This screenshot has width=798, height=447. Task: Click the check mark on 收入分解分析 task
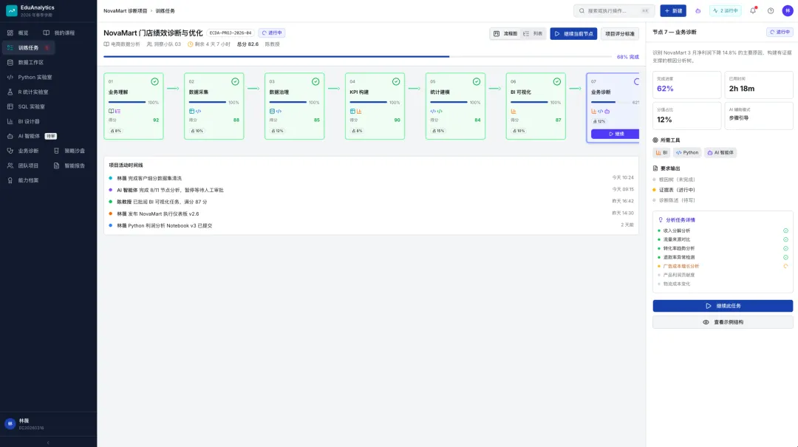tap(785, 231)
